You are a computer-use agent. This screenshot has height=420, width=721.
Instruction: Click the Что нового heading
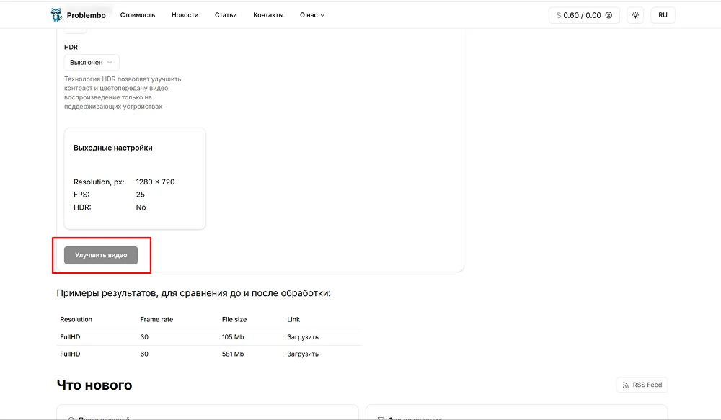94,385
